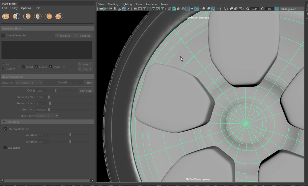Toggle the Textured display checker icon
Screen dimensions: 308x186
[188, 9]
